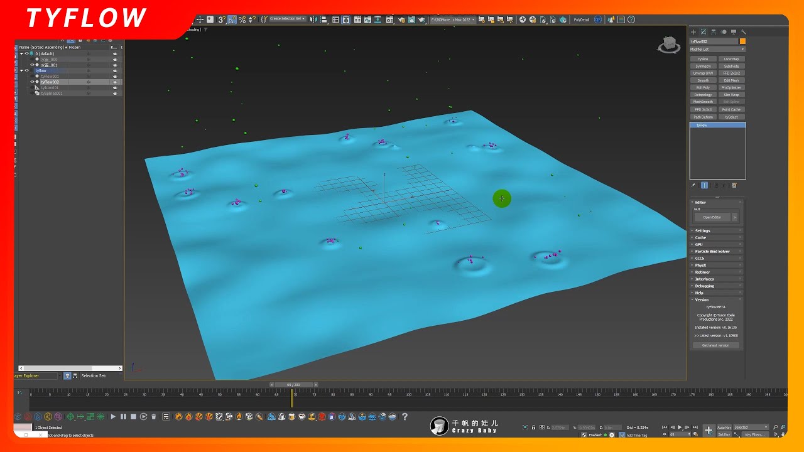The image size is (804, 452).
Task: Expand the Cache rollout
Action: (717, 237)
